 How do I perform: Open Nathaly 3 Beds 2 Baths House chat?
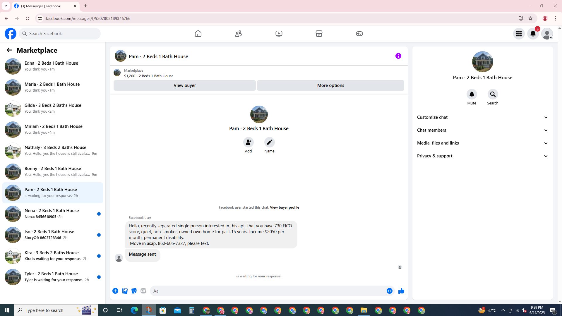(53, 150)
